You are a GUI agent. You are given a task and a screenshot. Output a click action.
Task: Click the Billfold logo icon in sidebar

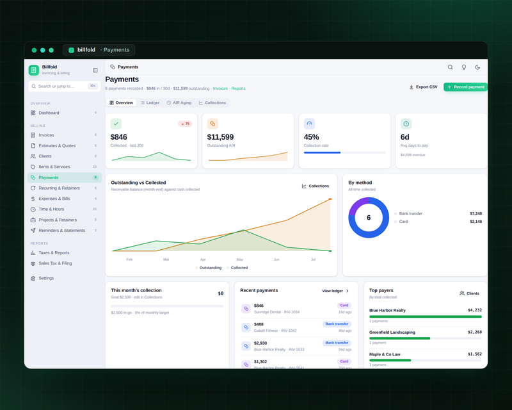pos(34,70)
